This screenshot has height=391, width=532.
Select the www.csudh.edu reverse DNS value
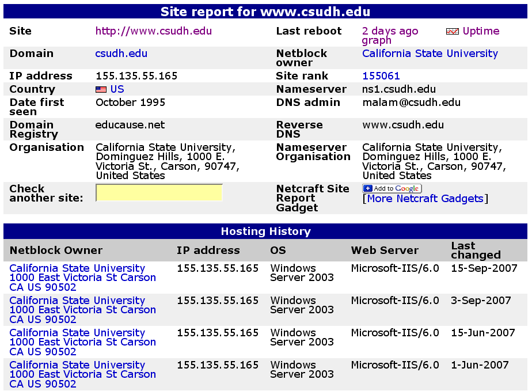(403, 125)
